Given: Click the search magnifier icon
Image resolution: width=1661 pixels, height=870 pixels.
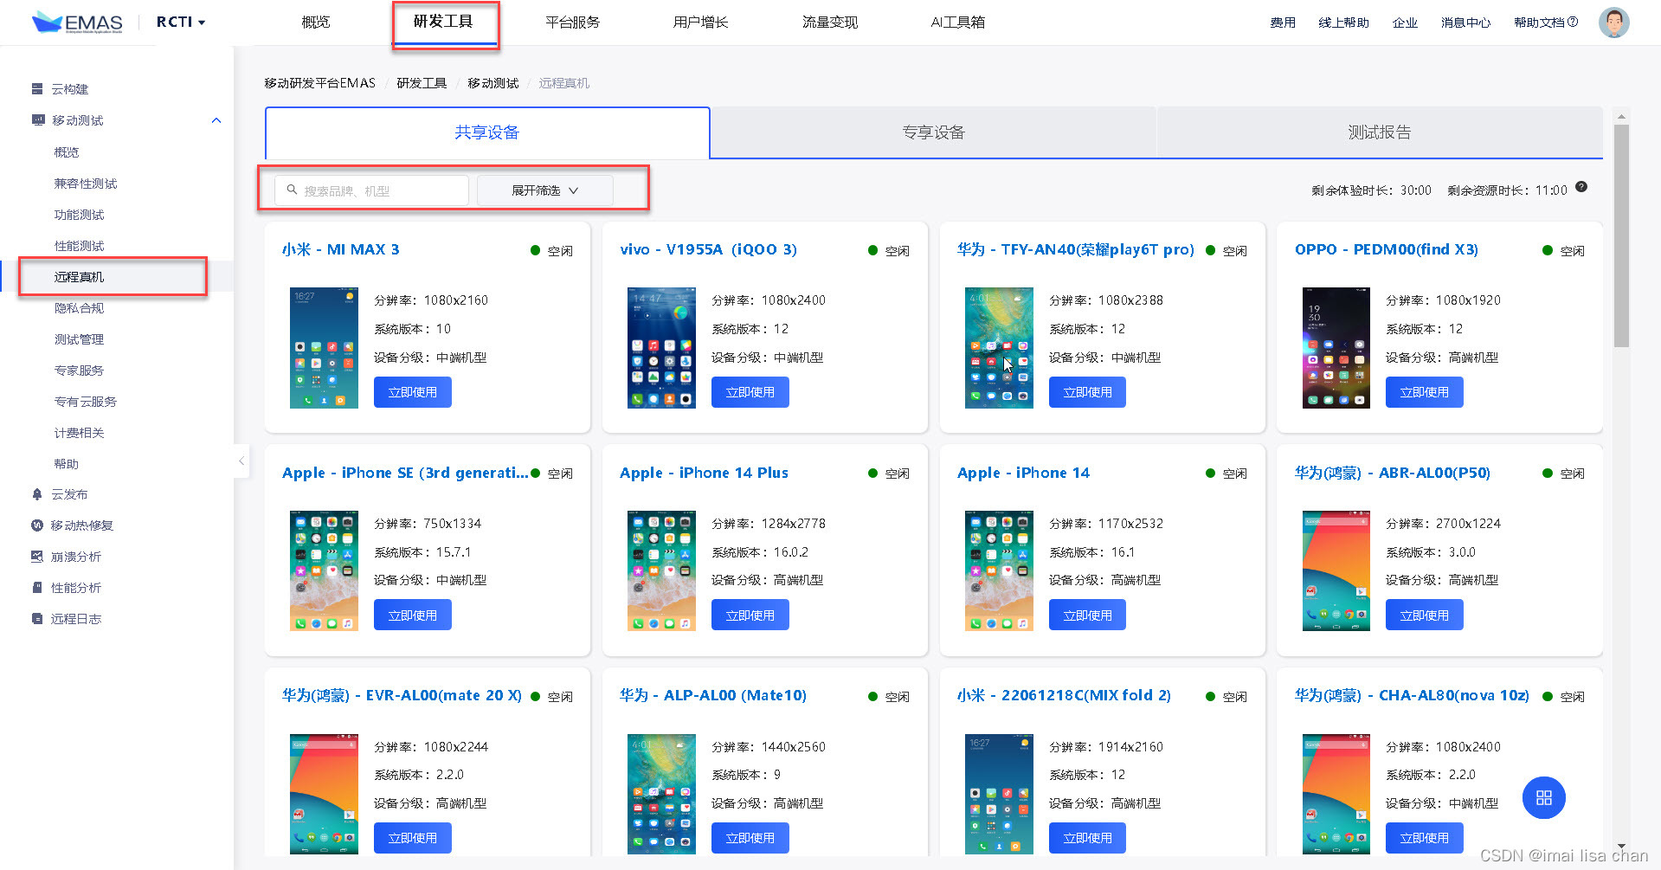Looking at the screenshot, I should (292, 190).
